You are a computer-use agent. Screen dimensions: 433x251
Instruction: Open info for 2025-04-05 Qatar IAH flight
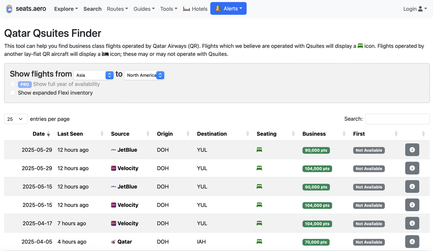(x=412, y=242)
